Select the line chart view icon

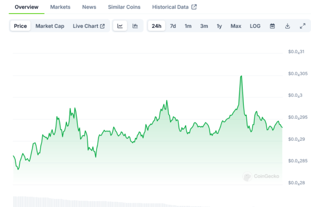click(120, 26)
